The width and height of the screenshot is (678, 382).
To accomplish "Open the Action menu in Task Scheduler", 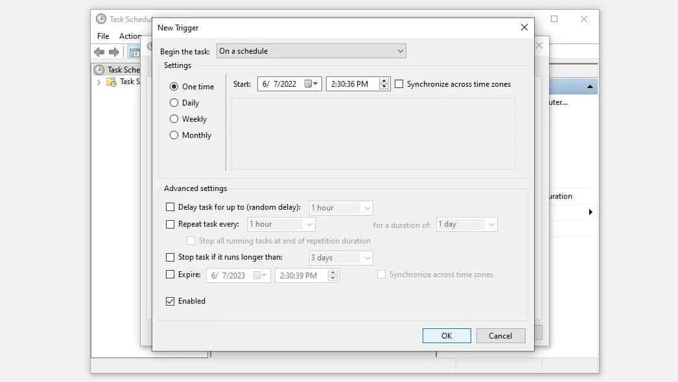I will 130,36.
